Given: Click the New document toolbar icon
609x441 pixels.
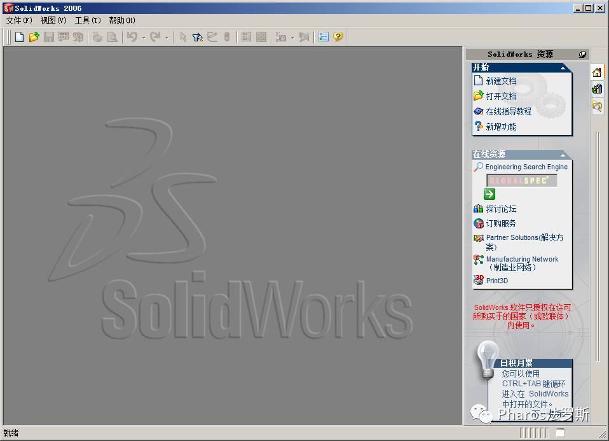Looking at the screenshot, I should (20, 37).
